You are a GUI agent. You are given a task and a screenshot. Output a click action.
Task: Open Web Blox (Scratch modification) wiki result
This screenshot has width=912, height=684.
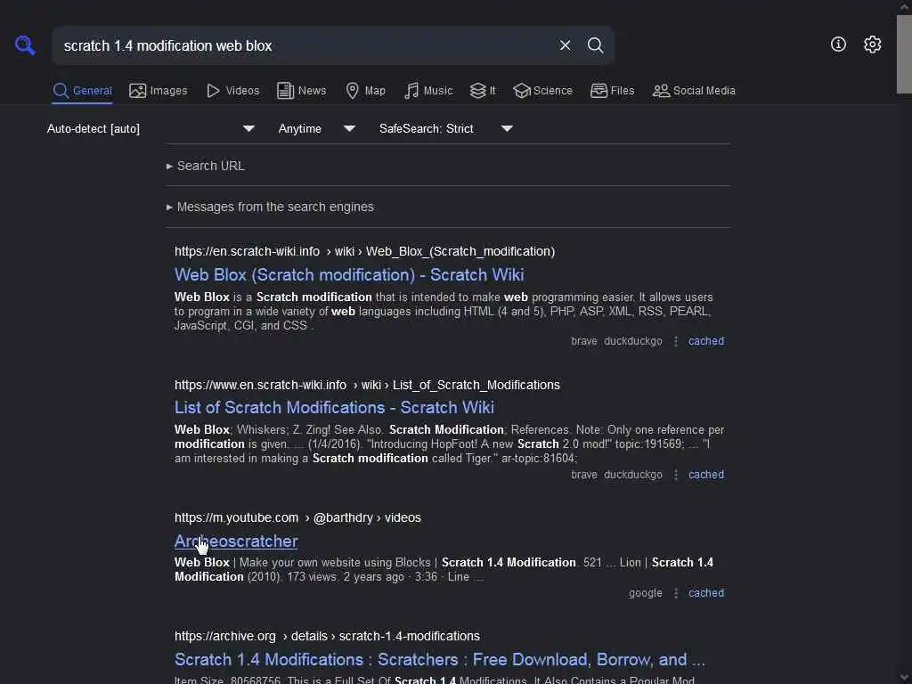(x=349, y=274)
